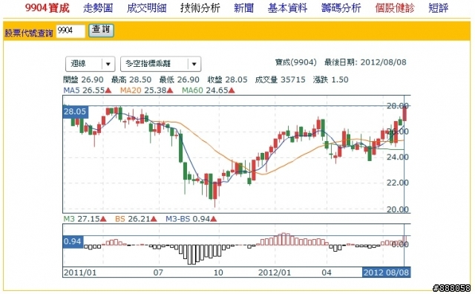
Task: Click the 最高 28.50 value
Action: [x=131, y=79]
